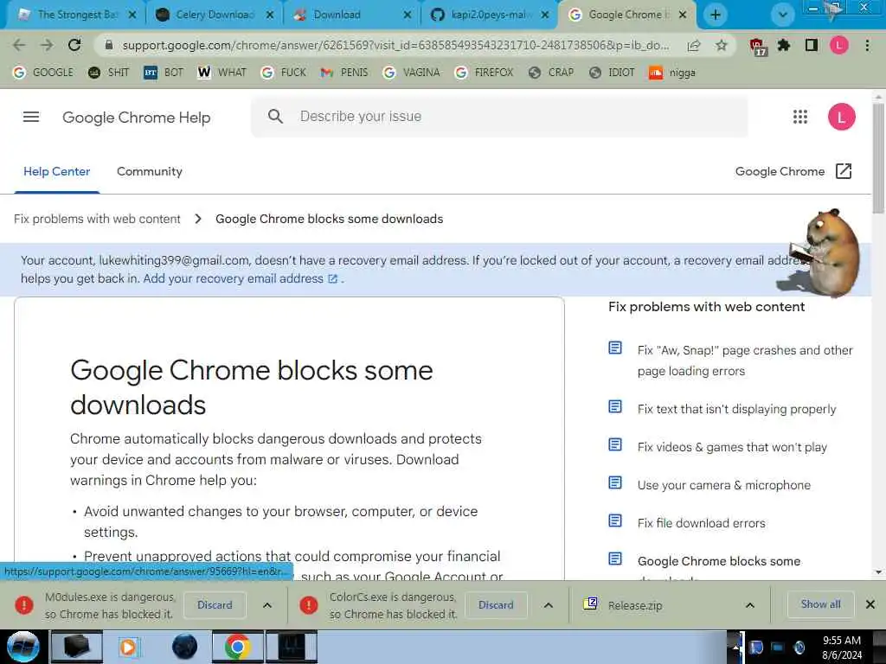This screenshot has width=886, height=664.
Task: Click the search magnifier icon
Action: click(275, 117)
